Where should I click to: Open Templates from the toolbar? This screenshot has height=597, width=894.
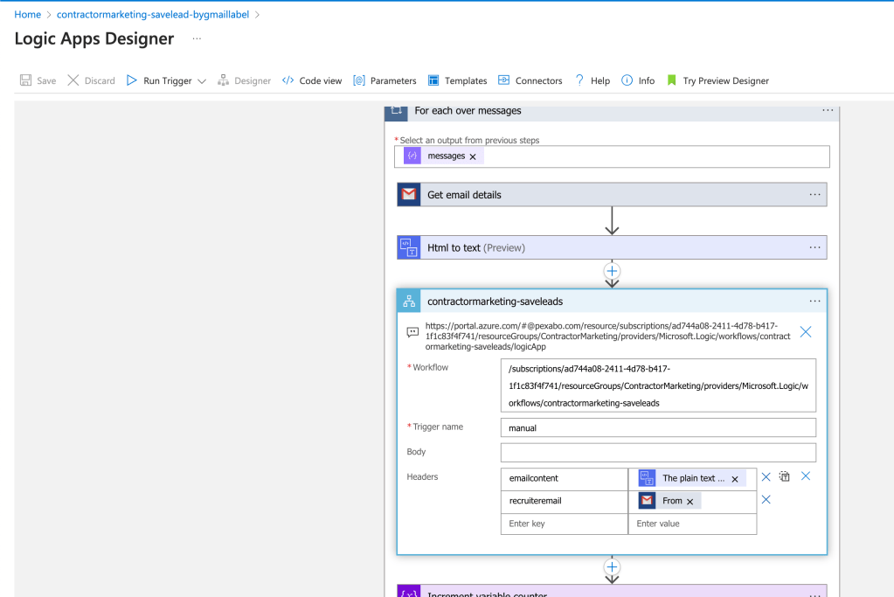click(457, 80)
